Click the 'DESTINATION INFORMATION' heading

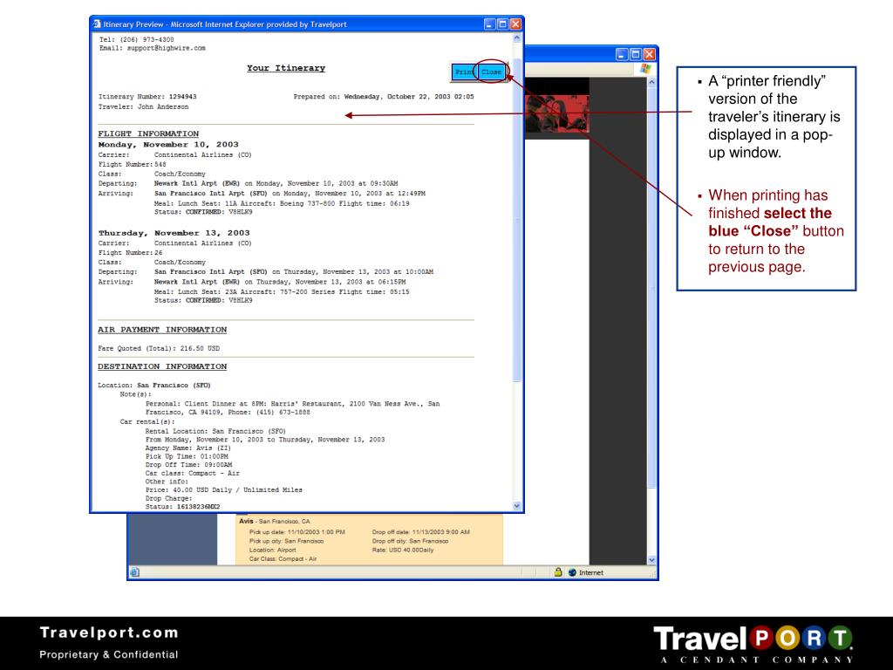(x=162, y=366)
